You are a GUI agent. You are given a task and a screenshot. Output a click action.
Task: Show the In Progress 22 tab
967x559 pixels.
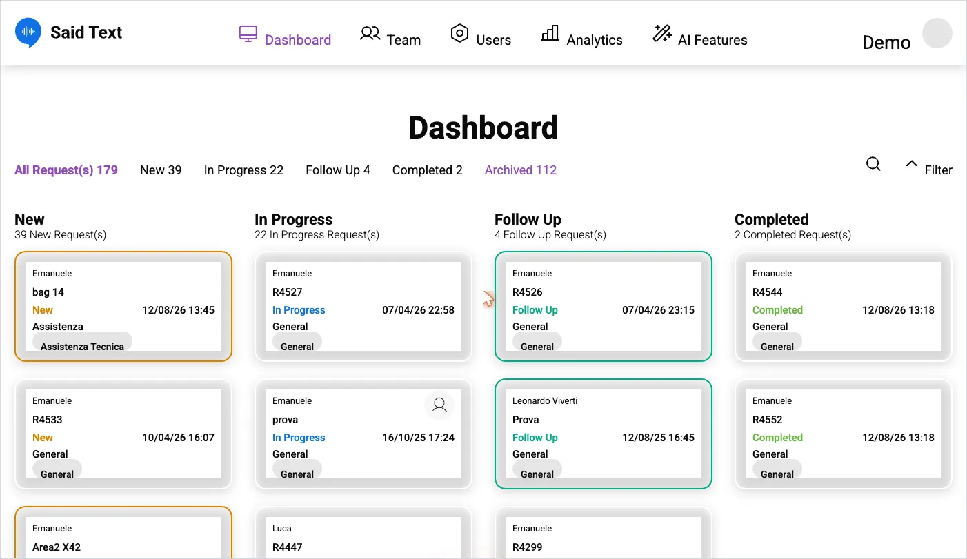pyautogui.click(x=243, y=170)
